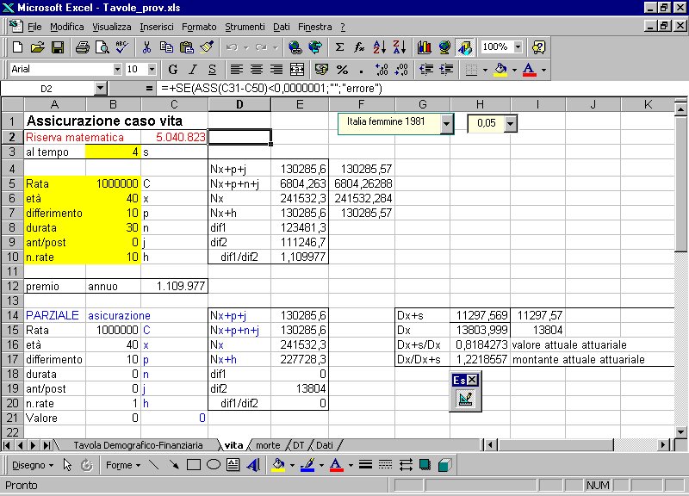Click the Merge and Center icon
The height and width of the screenshot is (496, 689).
click(x=297, y=69)
